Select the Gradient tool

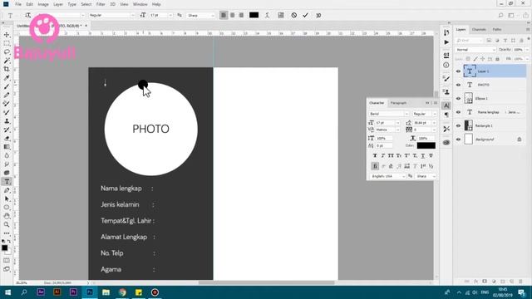point(7,147)
